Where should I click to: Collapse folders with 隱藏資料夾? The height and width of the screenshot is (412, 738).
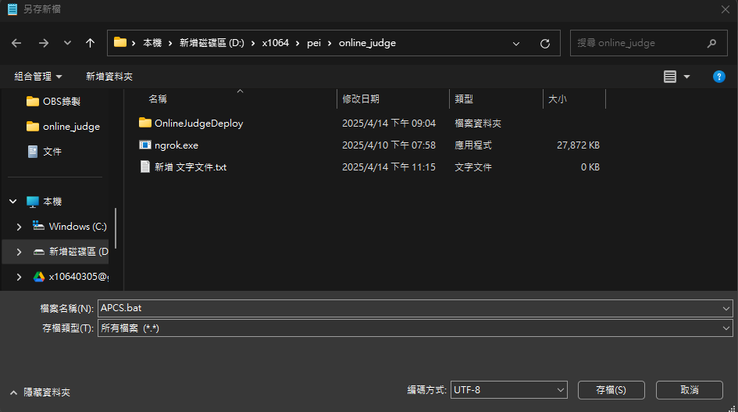click(41, 392)
